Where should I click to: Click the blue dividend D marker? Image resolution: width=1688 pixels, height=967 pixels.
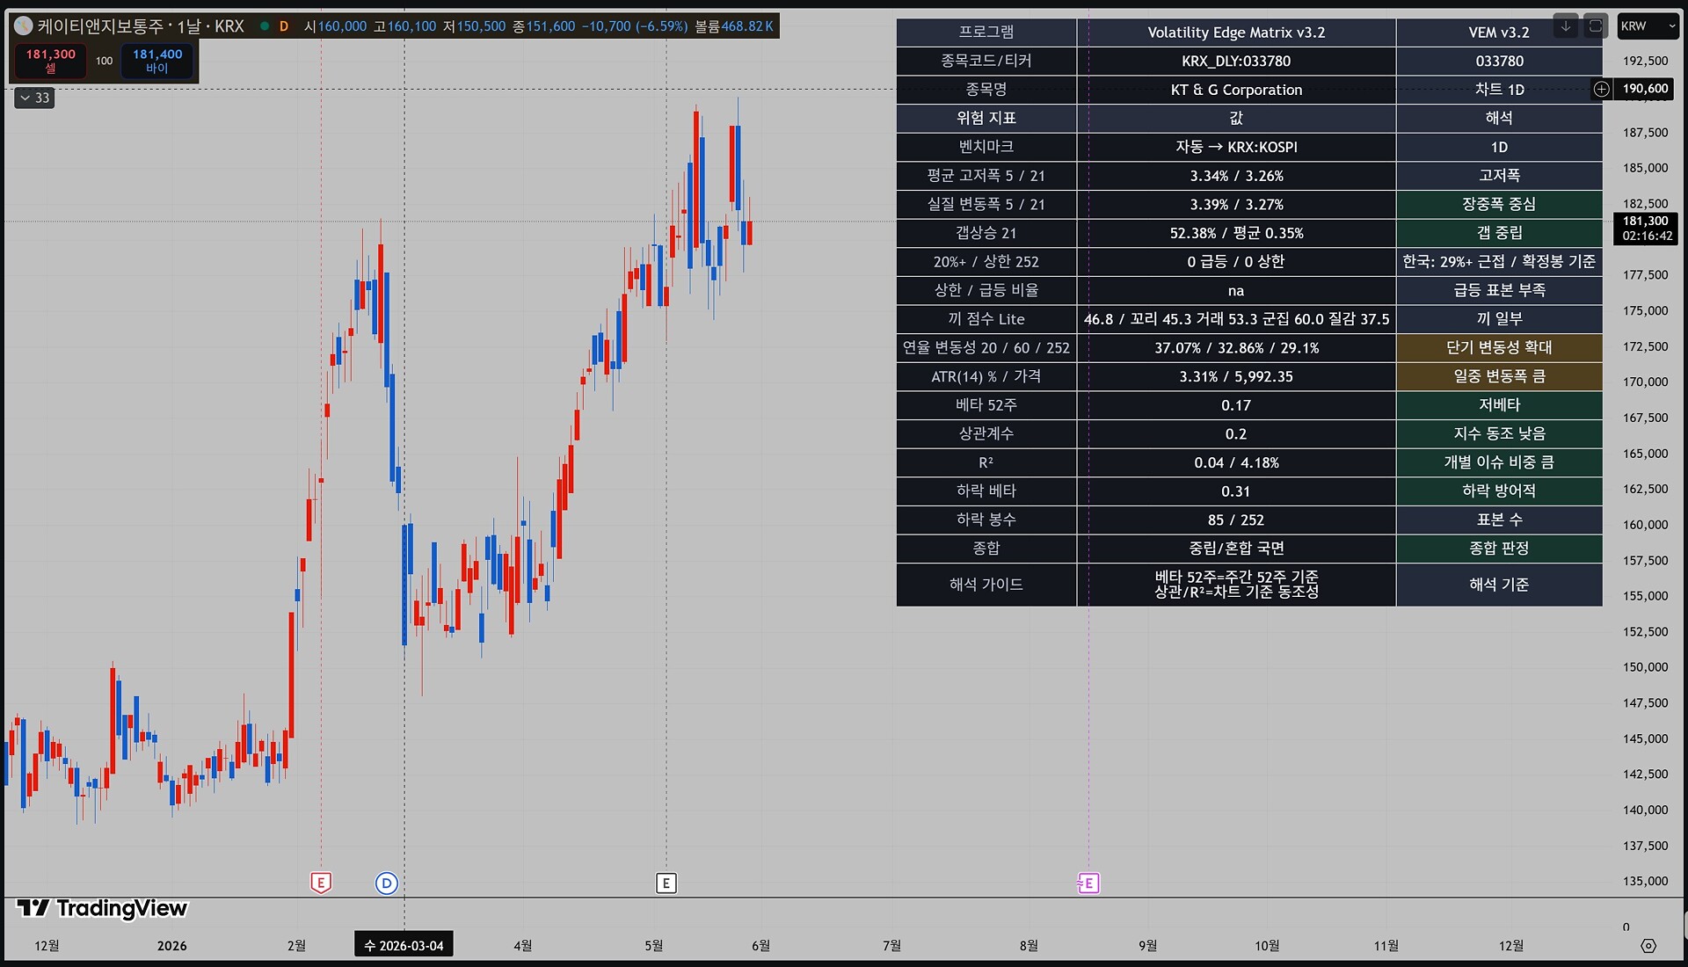387,883
